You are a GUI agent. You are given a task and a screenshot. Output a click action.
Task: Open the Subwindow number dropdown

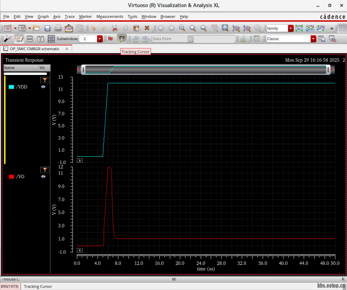click(x=100, y=39)
